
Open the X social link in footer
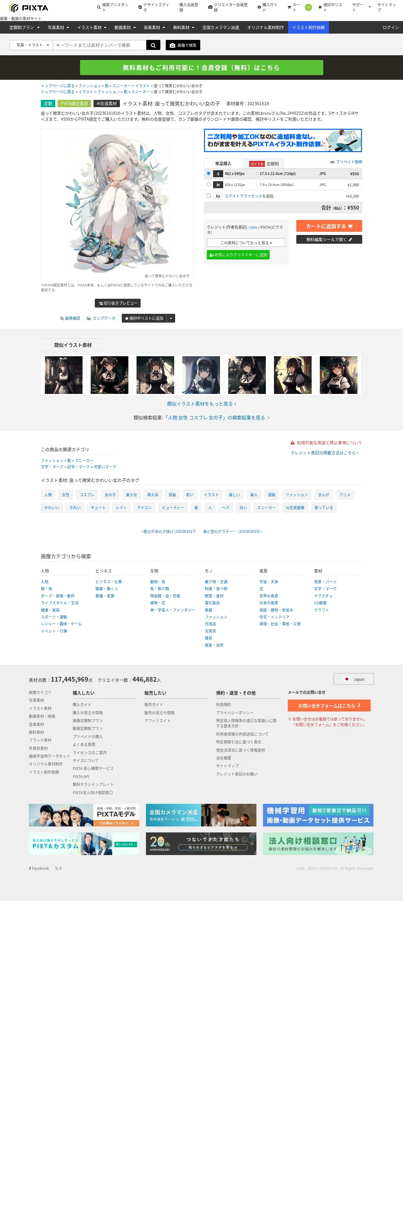(x=58, y=869)
